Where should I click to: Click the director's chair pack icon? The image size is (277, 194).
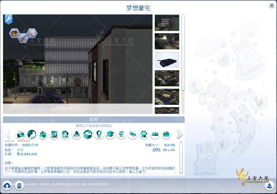coord(121,135)
